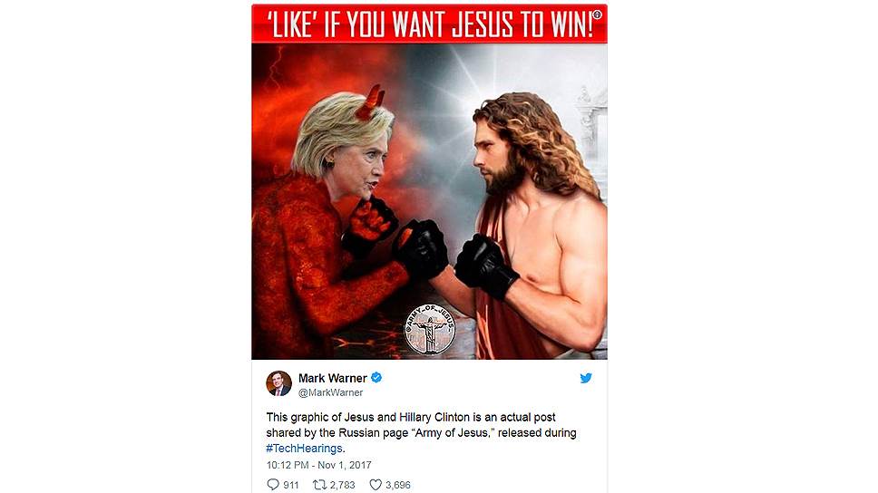Click the reply speech bubble icon
Image resolution: width=878 pixels, height=493 pixels.
click(x=273, y=485)
